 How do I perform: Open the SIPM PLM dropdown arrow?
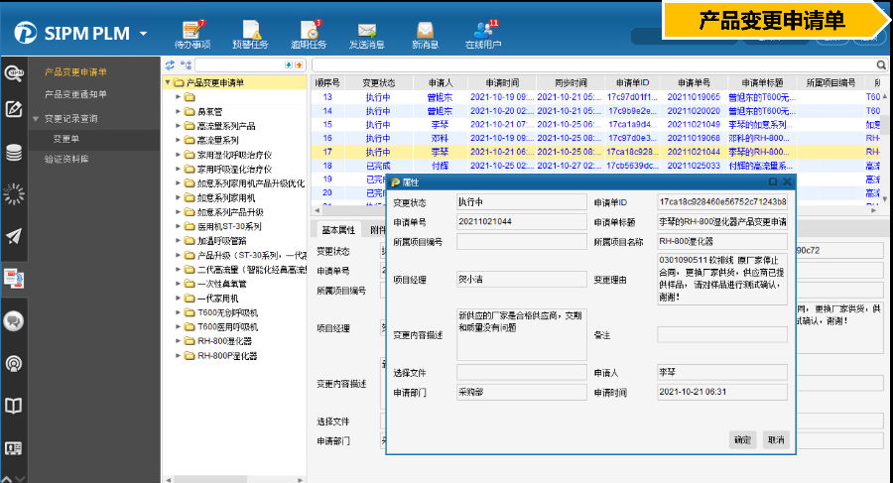point(144,34)
